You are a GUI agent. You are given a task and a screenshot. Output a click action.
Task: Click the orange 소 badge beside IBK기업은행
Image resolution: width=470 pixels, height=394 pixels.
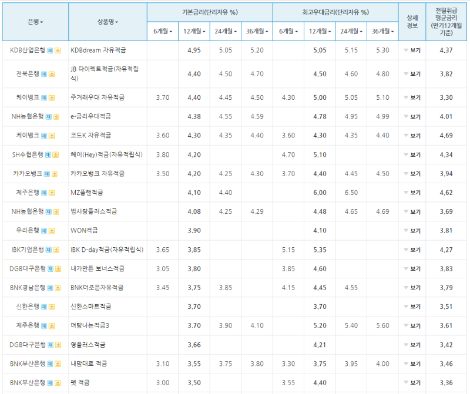coord(56,250)
